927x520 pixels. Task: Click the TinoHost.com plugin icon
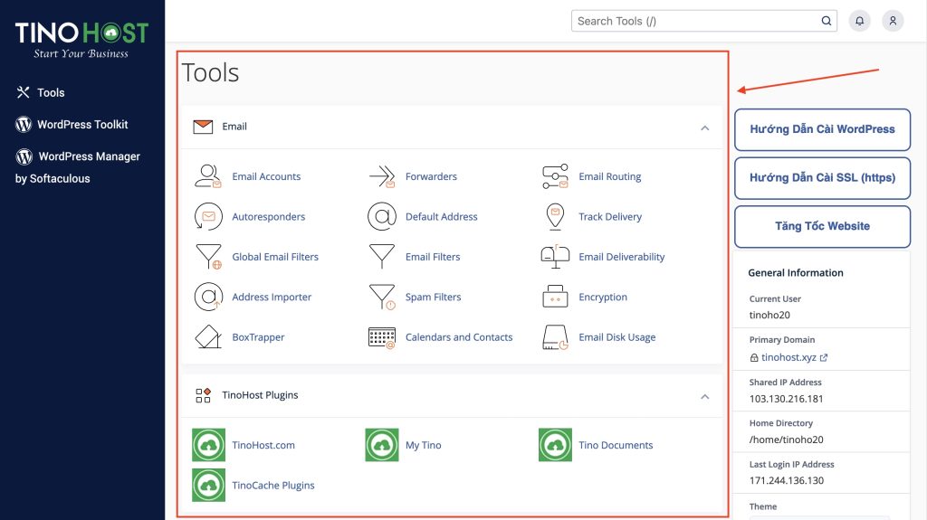[209, 445]
